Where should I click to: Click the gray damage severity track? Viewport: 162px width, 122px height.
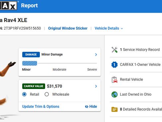[67, 63]
